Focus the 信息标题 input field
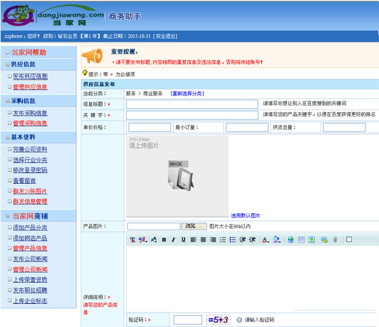 point(192,104)
